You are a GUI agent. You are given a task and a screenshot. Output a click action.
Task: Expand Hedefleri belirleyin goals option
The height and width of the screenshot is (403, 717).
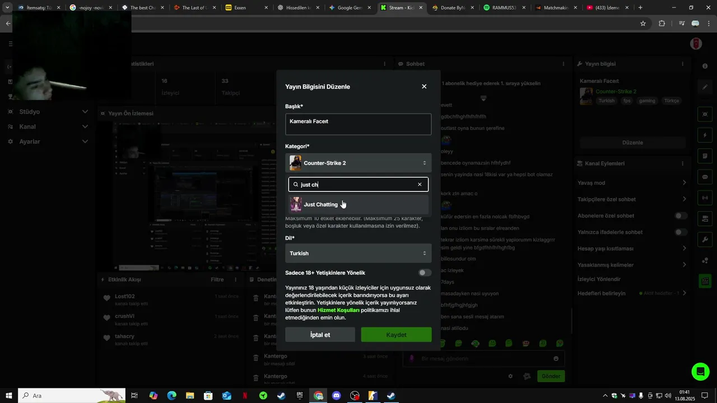point(684,293)
